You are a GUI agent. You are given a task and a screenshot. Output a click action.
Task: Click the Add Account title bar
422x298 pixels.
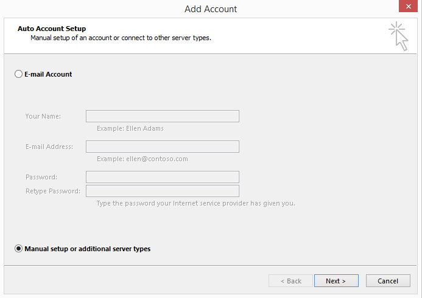(x=211, y=9)
